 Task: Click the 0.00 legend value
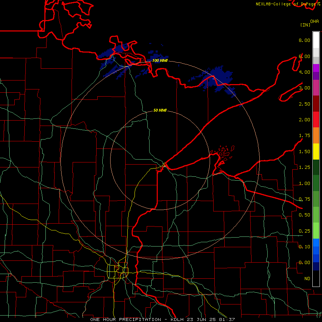click(x=304, y=263)
